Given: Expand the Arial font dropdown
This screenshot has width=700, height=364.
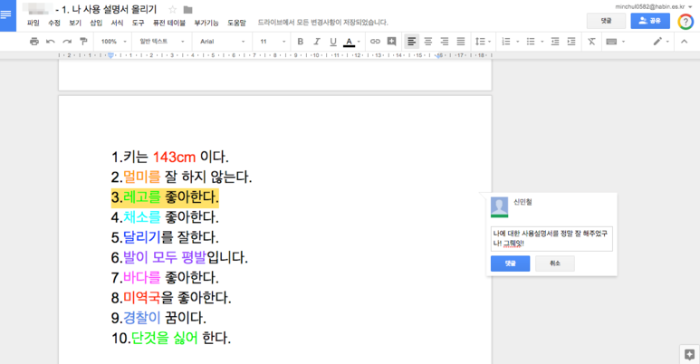Looking at the screenshot, I should click(x=222, y=42).
